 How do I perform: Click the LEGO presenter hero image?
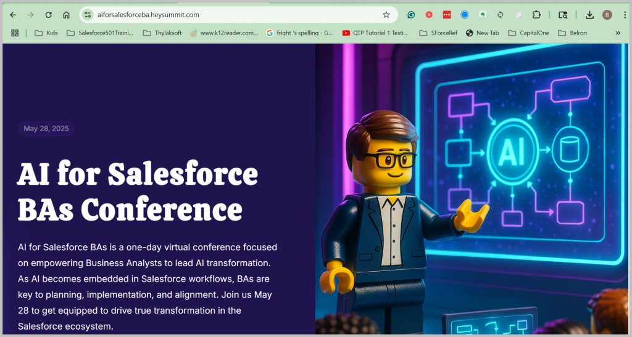pos(472,189)
